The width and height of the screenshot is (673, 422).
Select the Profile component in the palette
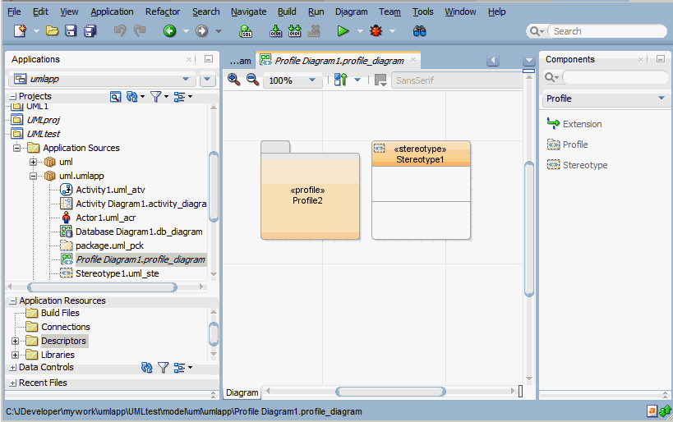[x=568, y=144]
